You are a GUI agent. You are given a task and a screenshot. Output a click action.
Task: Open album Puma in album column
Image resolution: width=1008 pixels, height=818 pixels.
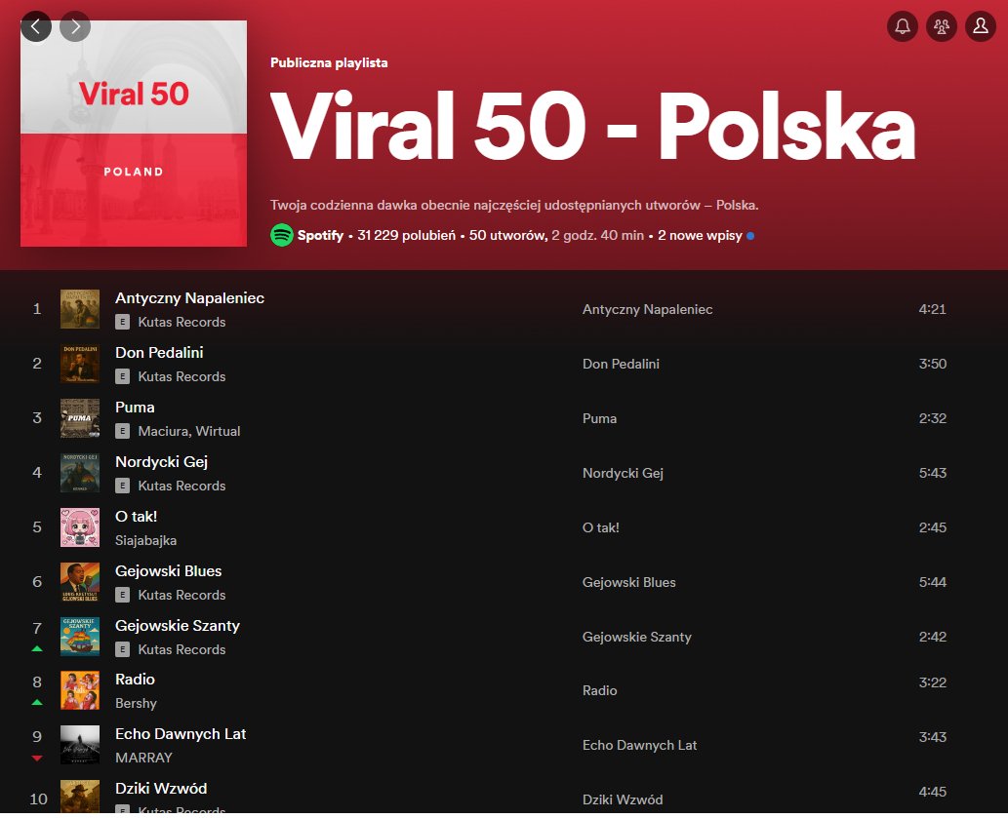599,418
